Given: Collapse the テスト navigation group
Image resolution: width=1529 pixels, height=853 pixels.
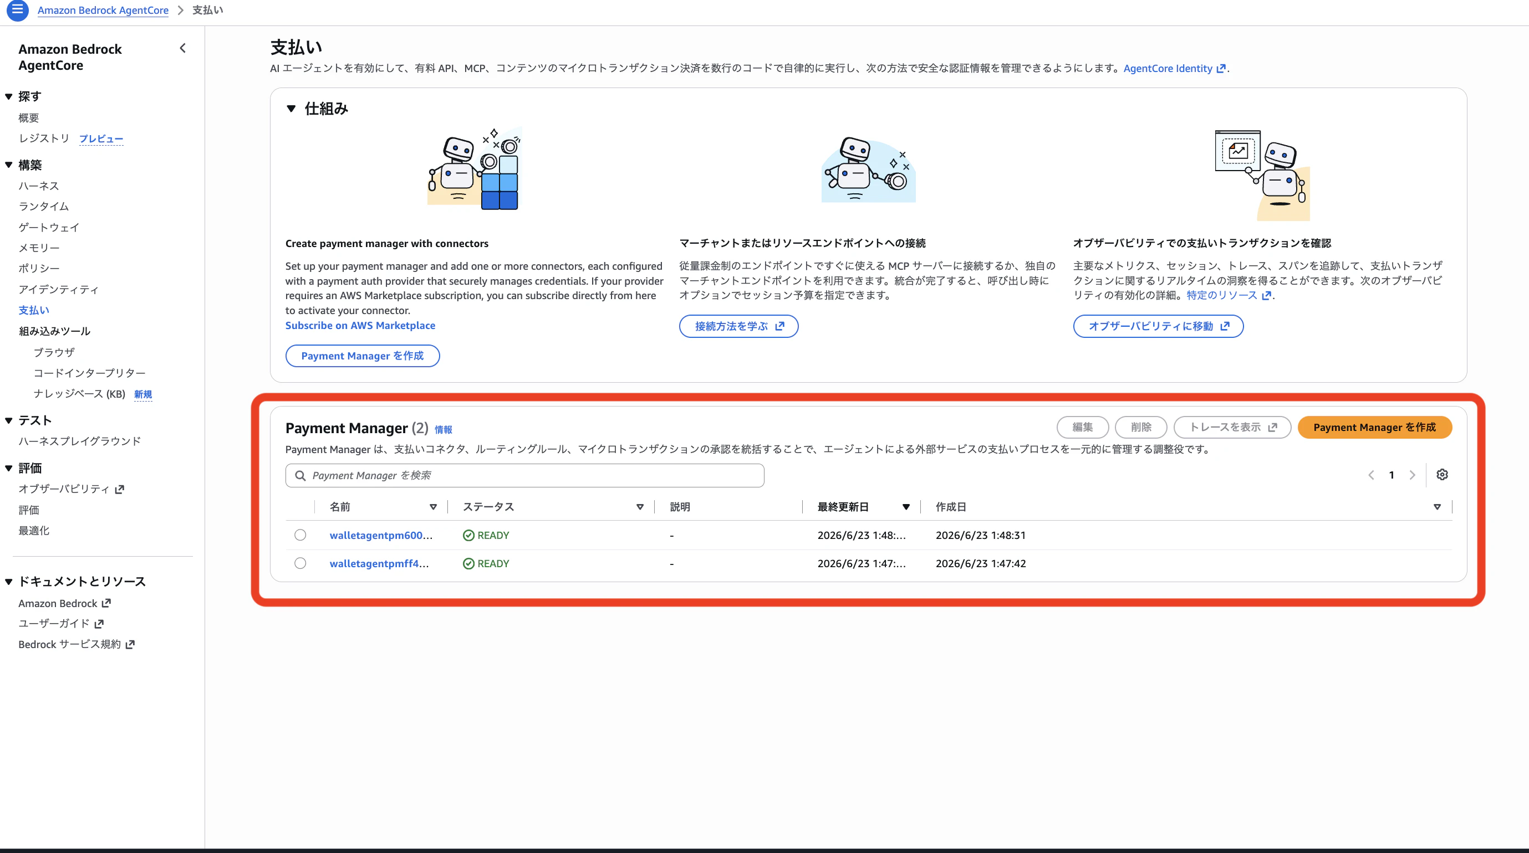Looking at the screenshot, I should [x=9, y=420].
